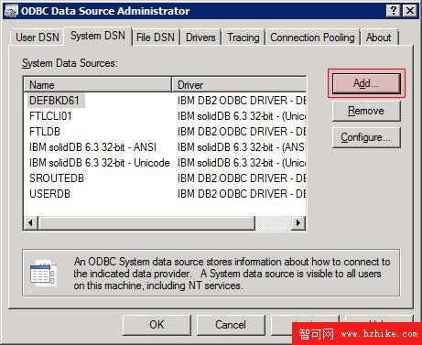Sort list by the Name column header

tap(98, 84)
